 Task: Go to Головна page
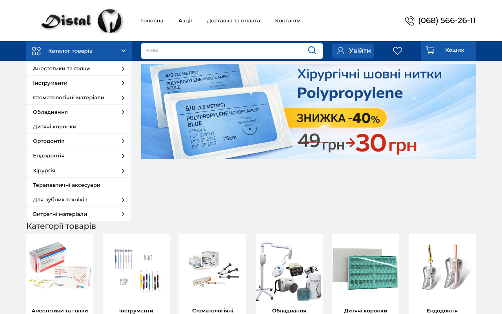pyautogui.click(x=152, y=20)
